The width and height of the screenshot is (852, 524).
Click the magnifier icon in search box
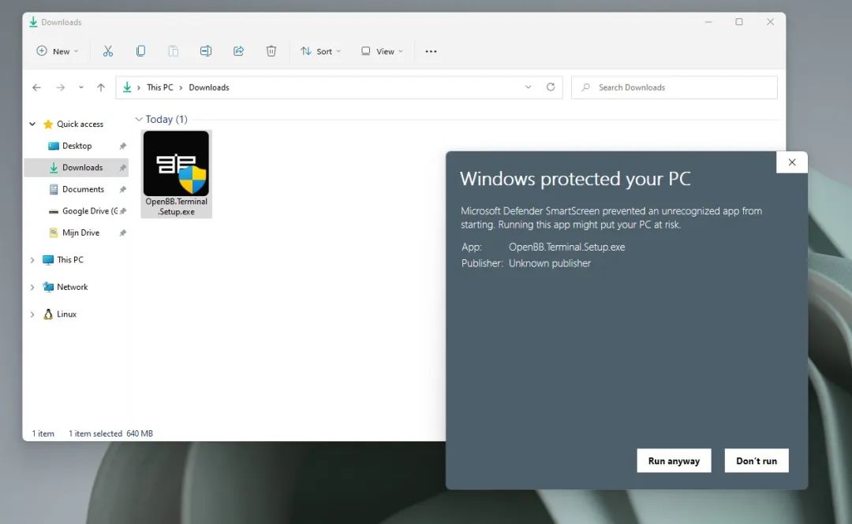585,87
